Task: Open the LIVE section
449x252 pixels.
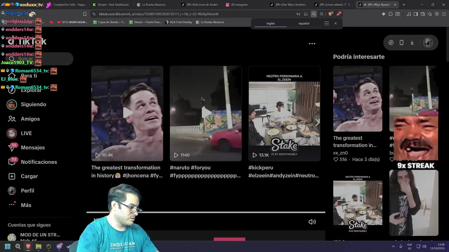Action: 20,133
